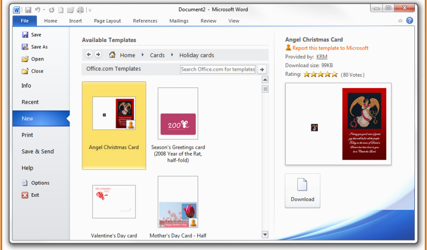Open the File tab

(25, 21)
